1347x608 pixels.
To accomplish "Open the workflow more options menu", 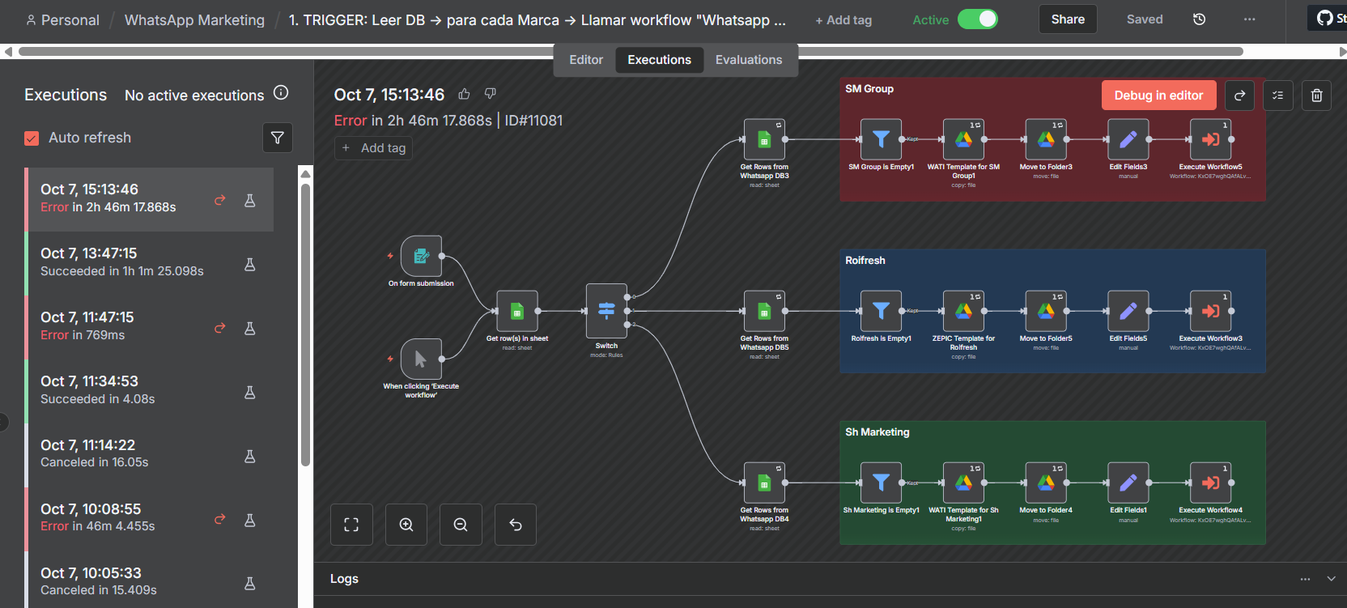I will pos(1250,19).
